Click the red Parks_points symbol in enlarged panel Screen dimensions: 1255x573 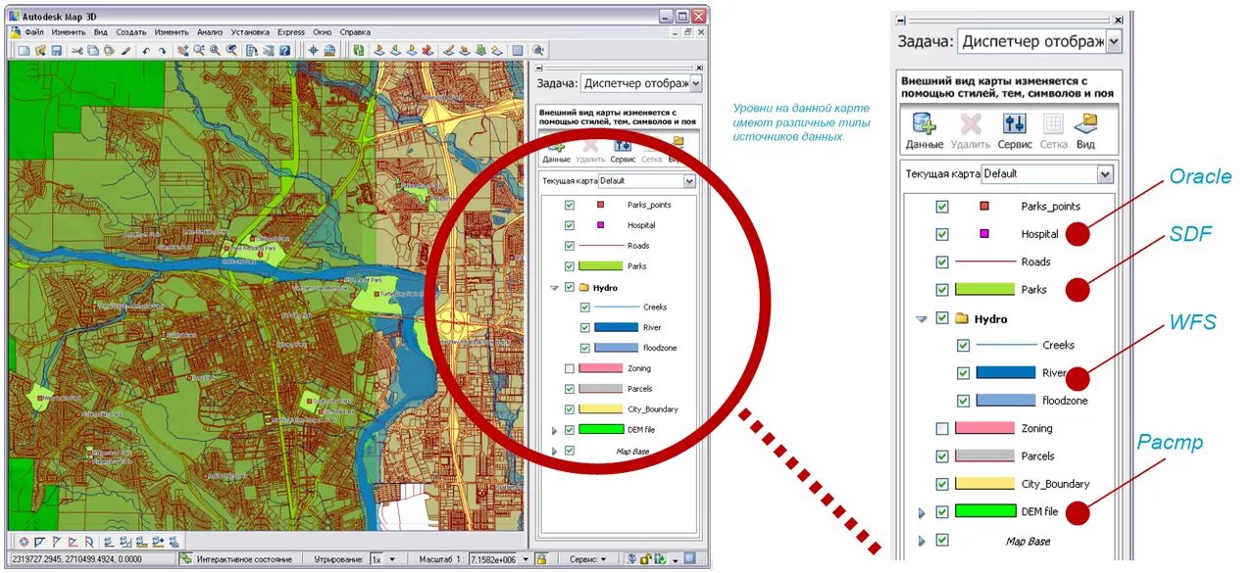point(984,206)
